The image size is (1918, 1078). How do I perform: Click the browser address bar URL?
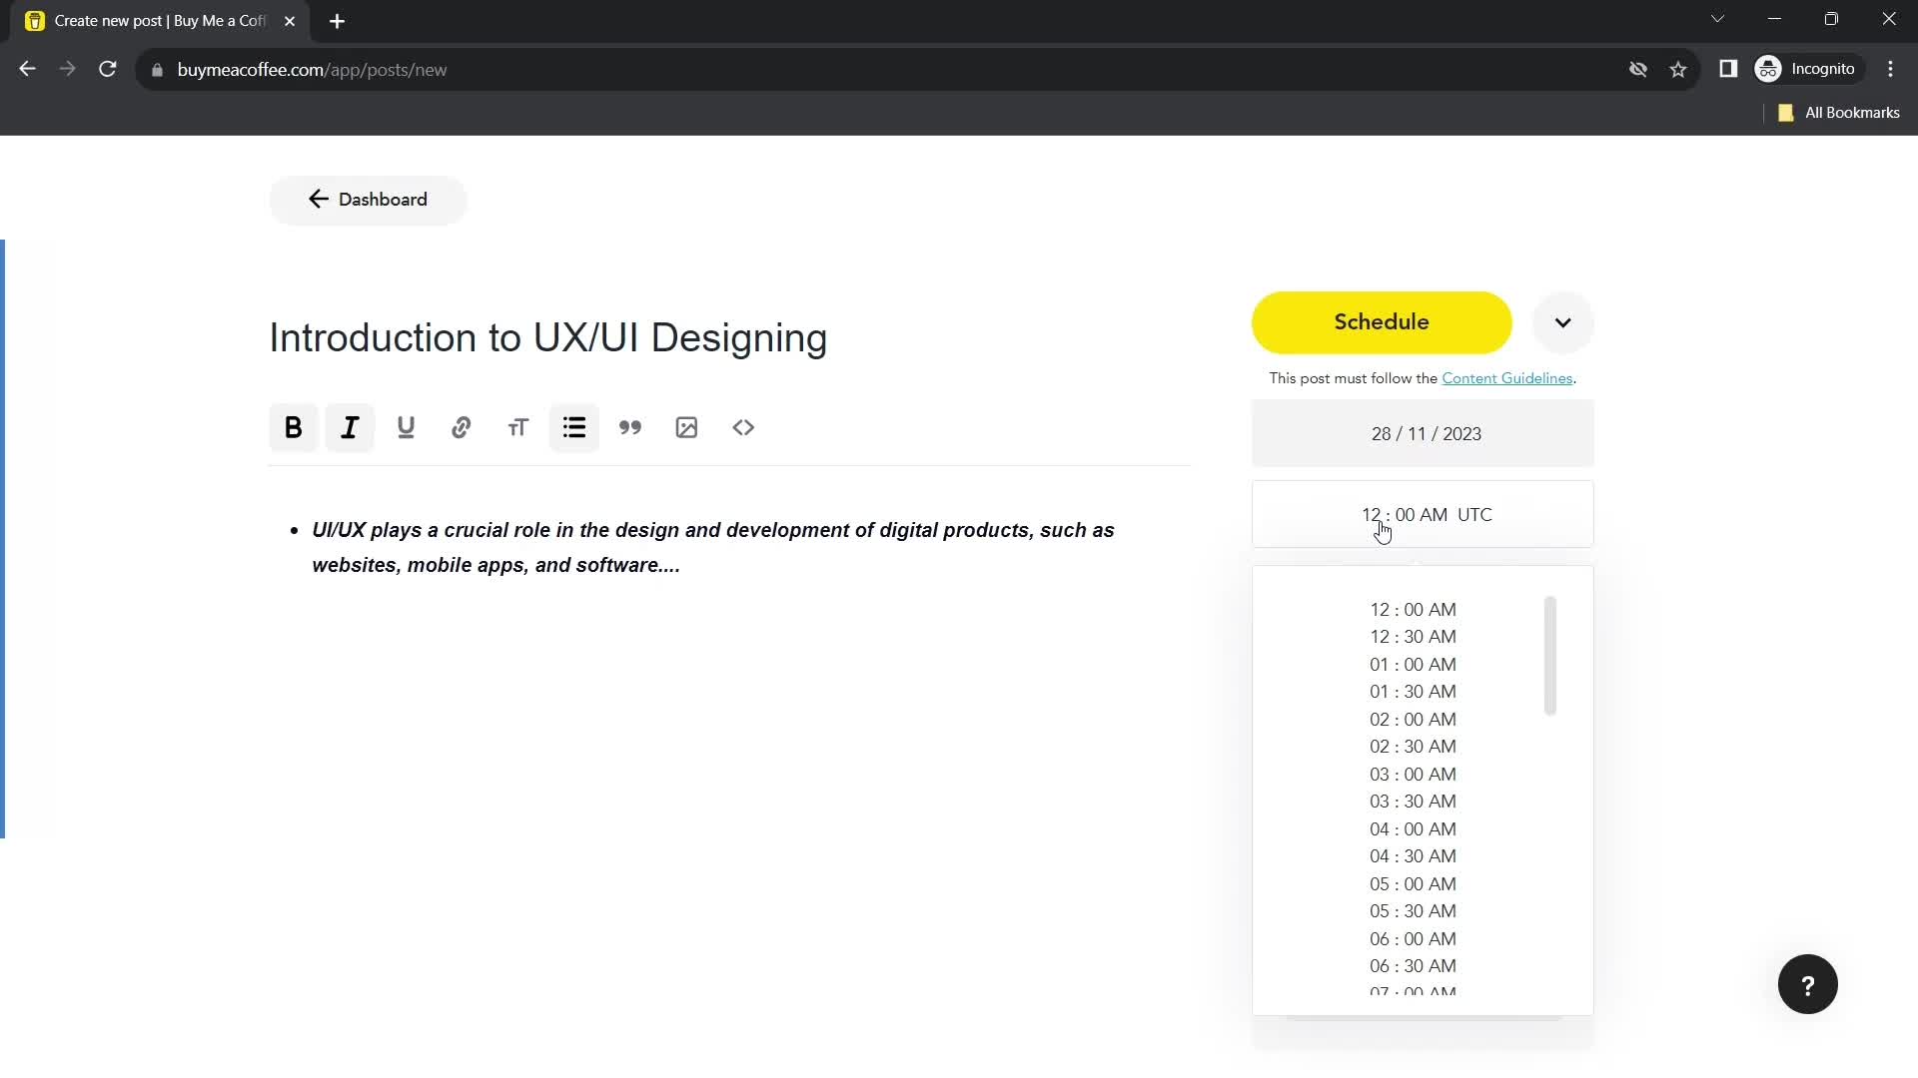[x=312, y=70]
